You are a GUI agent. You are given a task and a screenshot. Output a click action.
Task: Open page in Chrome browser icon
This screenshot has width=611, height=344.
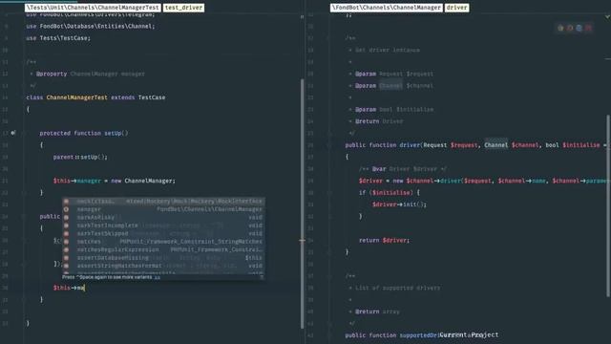click(x=560, y=28)
